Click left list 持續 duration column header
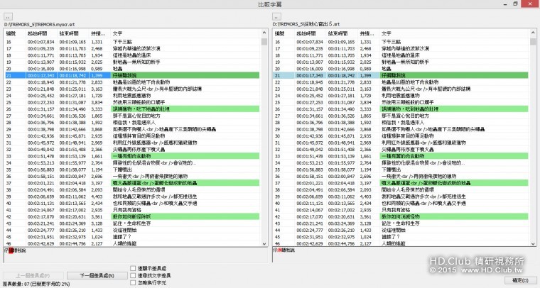Image resolution: width=540 pixels, height=288 pixels. pos(99,33)
